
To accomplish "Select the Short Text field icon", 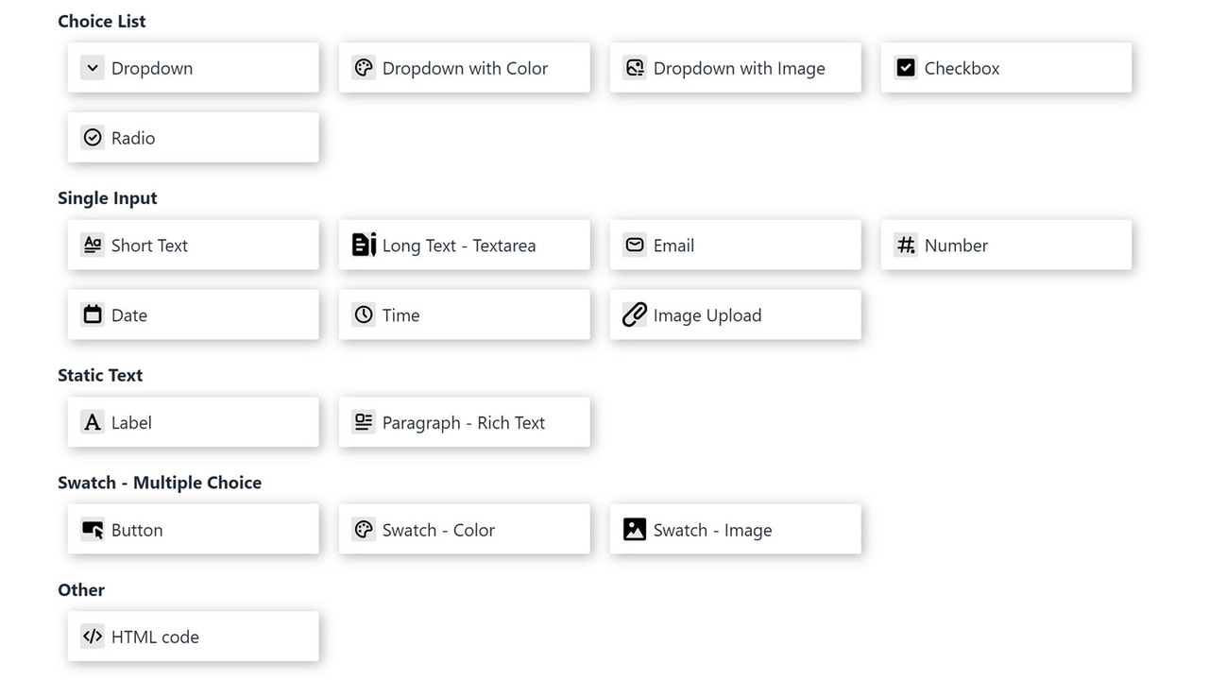I will pos(92,244).
